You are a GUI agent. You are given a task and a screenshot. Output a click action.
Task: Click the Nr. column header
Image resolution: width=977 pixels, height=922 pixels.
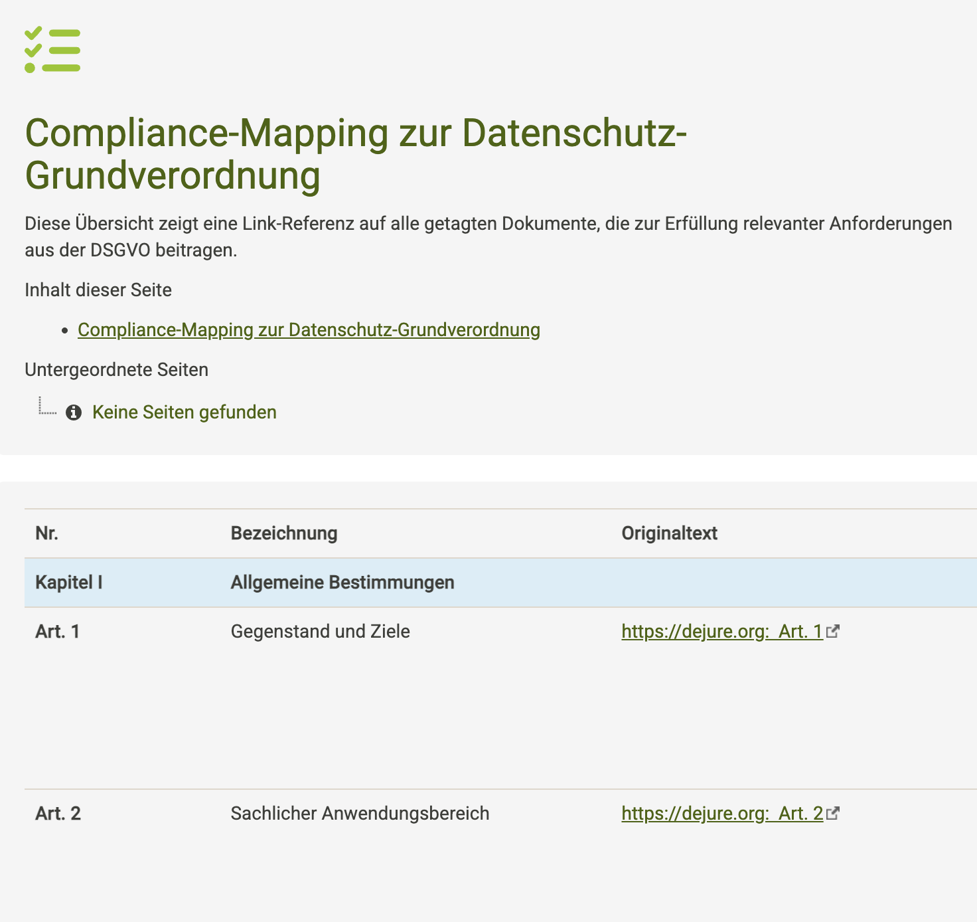[46, 533]
